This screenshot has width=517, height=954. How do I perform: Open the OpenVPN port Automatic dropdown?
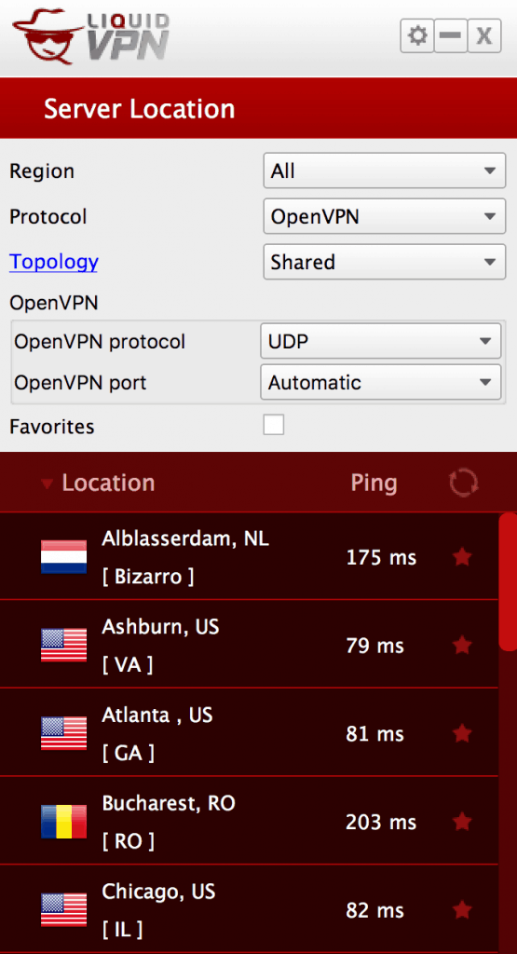381,382
